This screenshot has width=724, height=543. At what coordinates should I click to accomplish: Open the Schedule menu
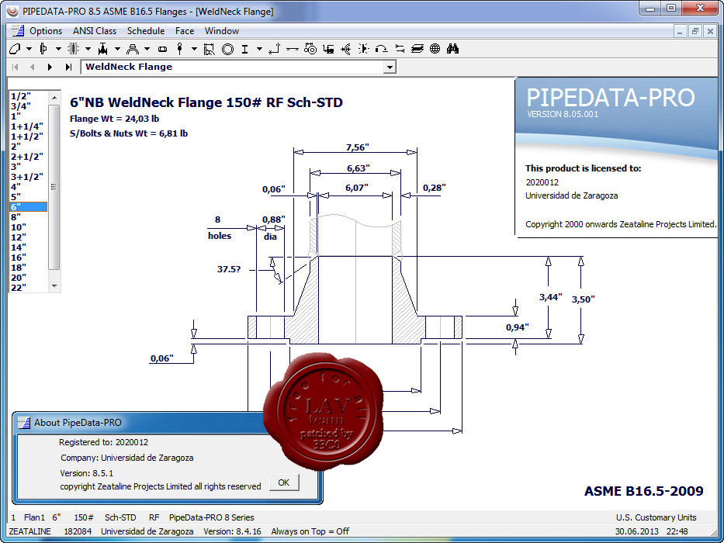pos(146,31)
